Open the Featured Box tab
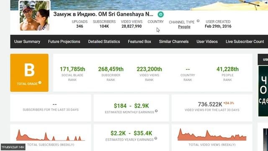This screenshot has width=268, height=151. click(139, 42)
